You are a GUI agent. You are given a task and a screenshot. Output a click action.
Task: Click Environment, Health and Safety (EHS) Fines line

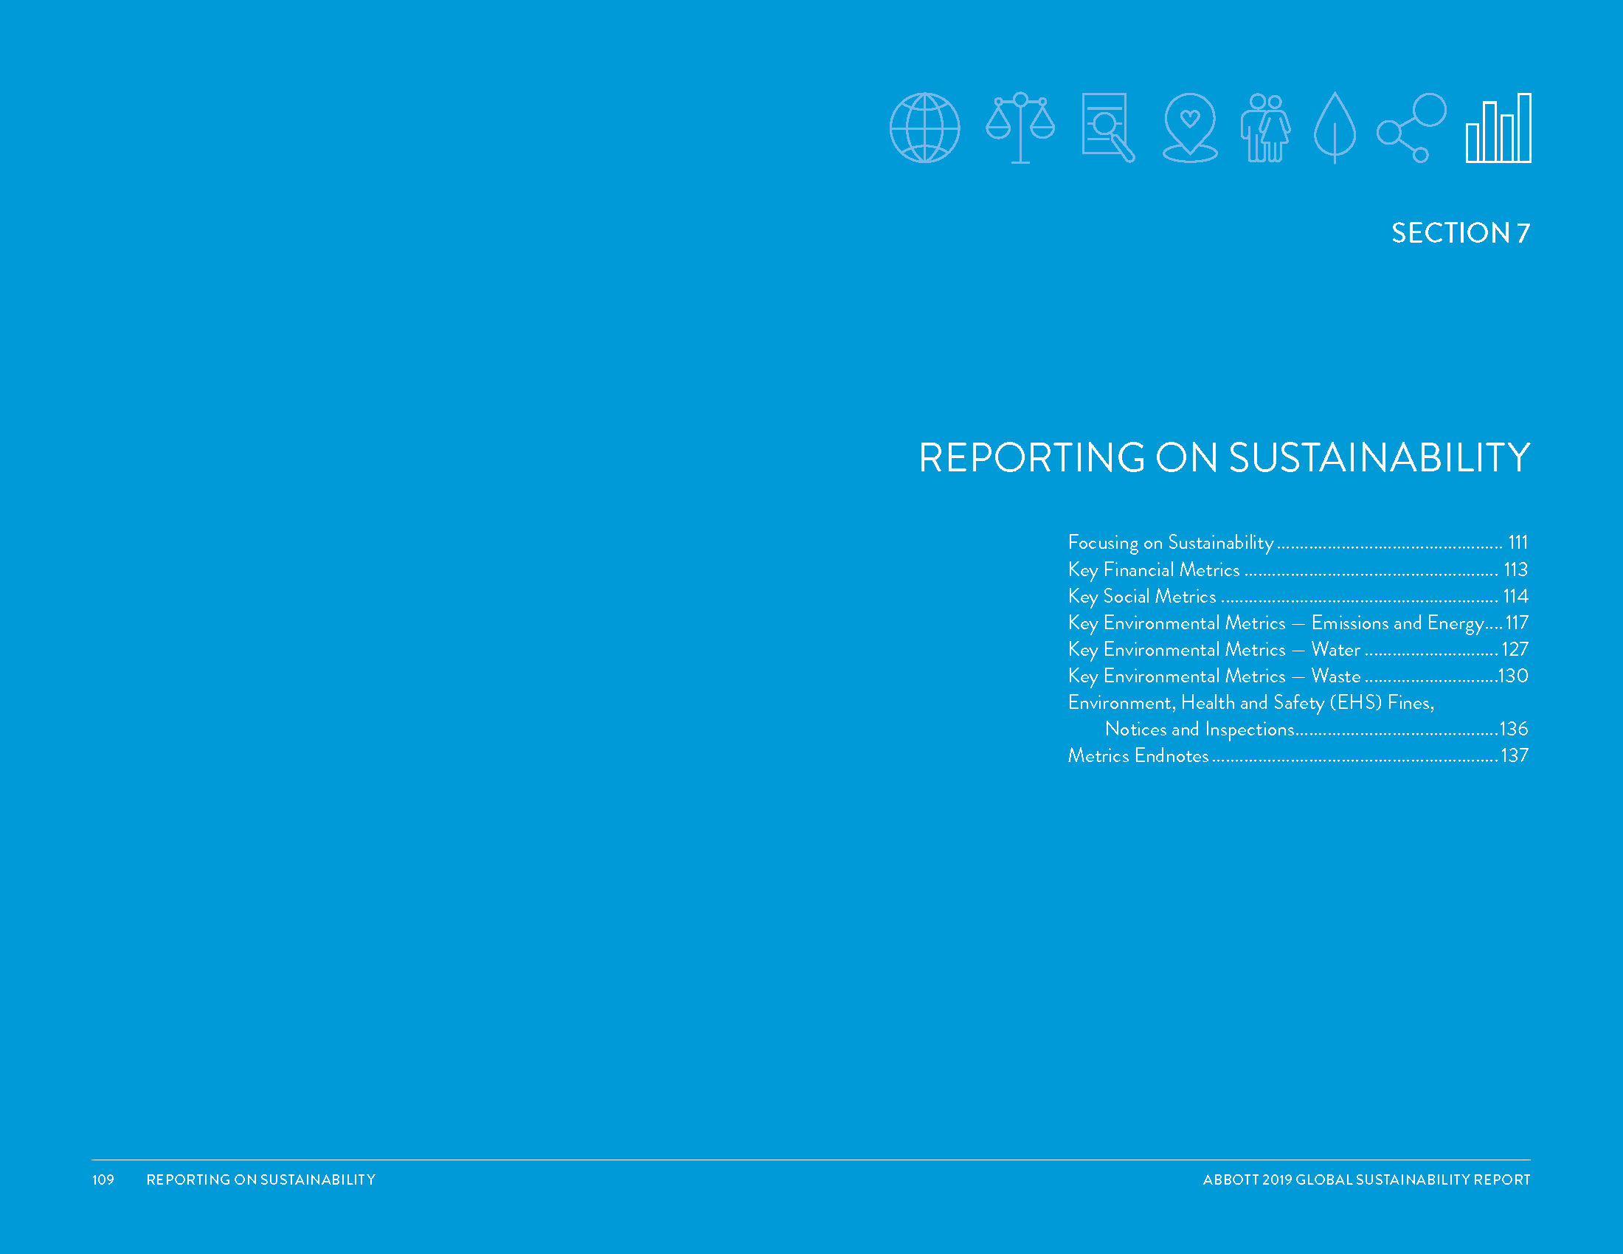(1250, 703)
